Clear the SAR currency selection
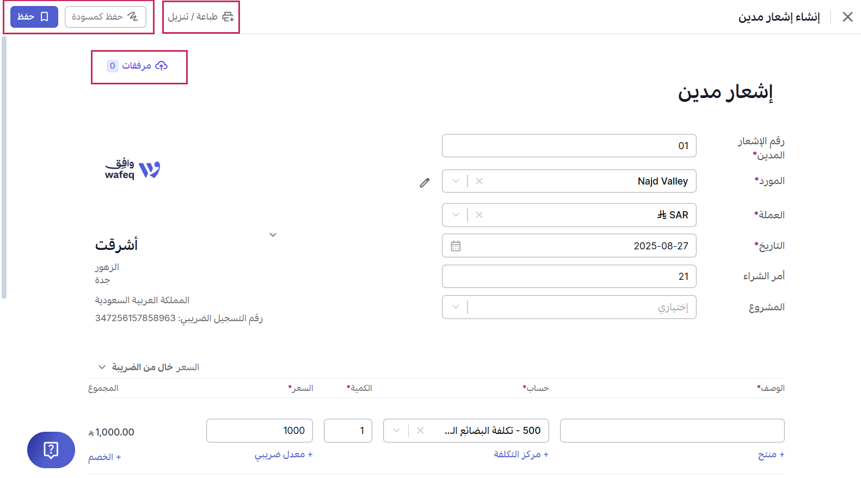Image resolution: width=861 pixels, height=478 pixels. pyautogui.click(x=479, y=215)
